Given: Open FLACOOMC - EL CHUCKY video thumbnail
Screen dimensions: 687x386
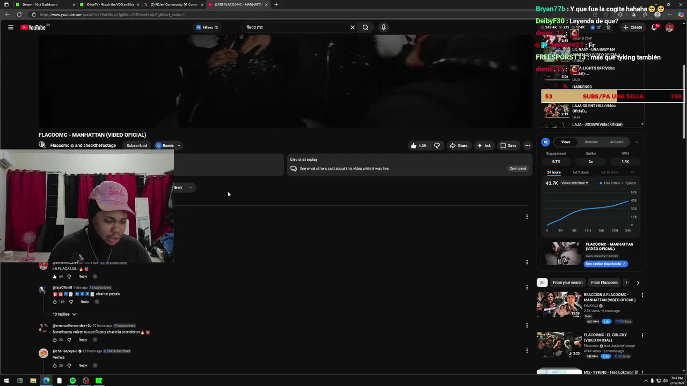Looking at the screenshot, I should pyautogui.click(x=559, y=345).
